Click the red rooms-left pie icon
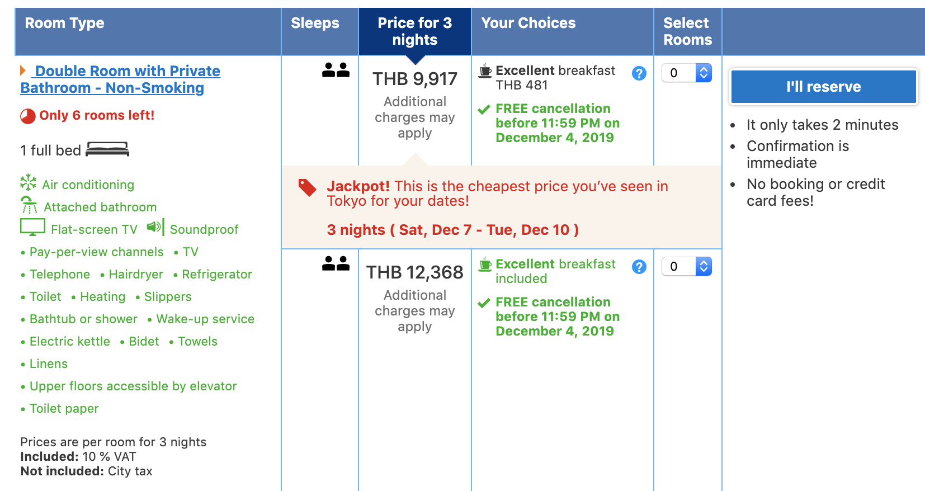 click(28, 116)
